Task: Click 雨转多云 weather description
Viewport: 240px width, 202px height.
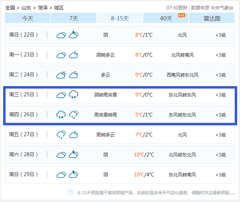Action: click(105, 135)
